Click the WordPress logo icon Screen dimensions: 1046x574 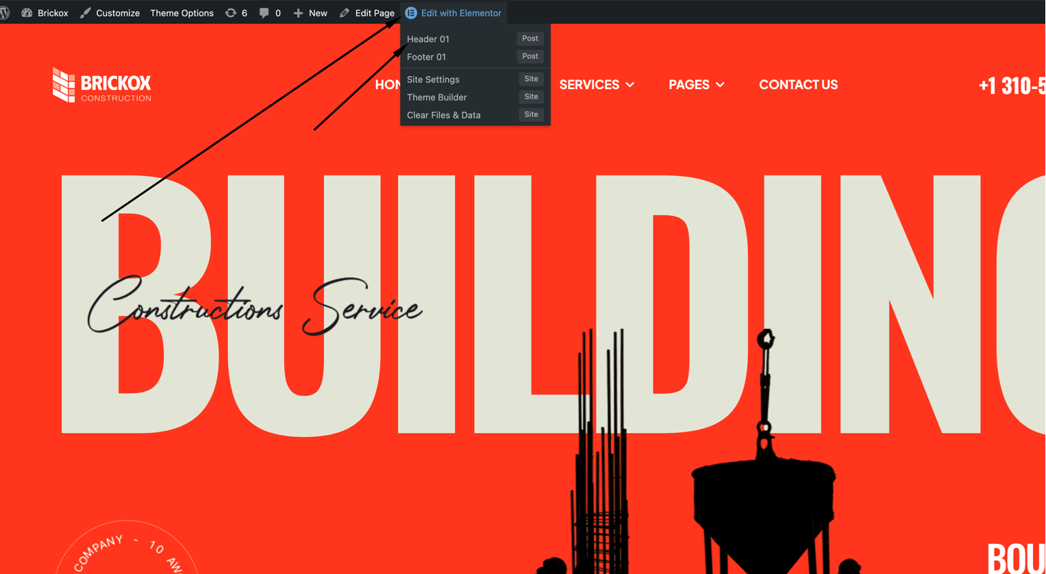(5, 13)
